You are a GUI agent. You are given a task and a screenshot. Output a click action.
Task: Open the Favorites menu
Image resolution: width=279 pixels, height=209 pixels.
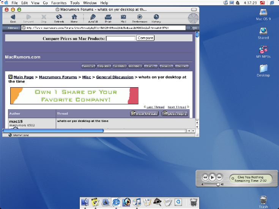[x=59, y=3]
